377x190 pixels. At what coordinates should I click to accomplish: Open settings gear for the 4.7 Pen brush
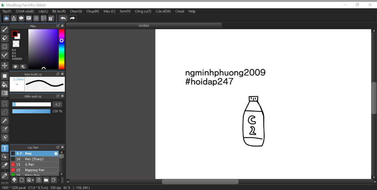click(x=56, y=154)
